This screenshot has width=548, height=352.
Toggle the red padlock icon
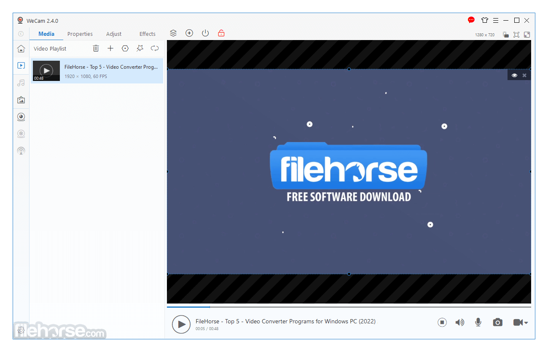[221, 33]
